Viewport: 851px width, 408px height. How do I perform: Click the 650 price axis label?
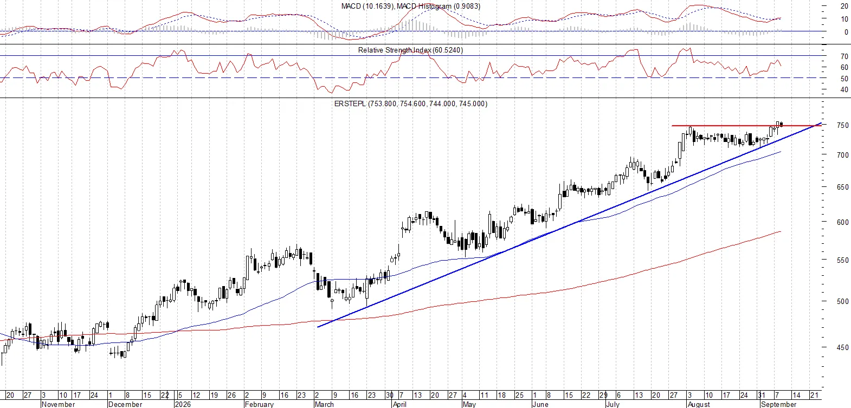tap(842, 187)
